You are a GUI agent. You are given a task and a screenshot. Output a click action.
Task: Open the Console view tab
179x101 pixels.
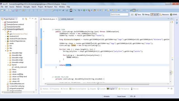click(102, 89)
